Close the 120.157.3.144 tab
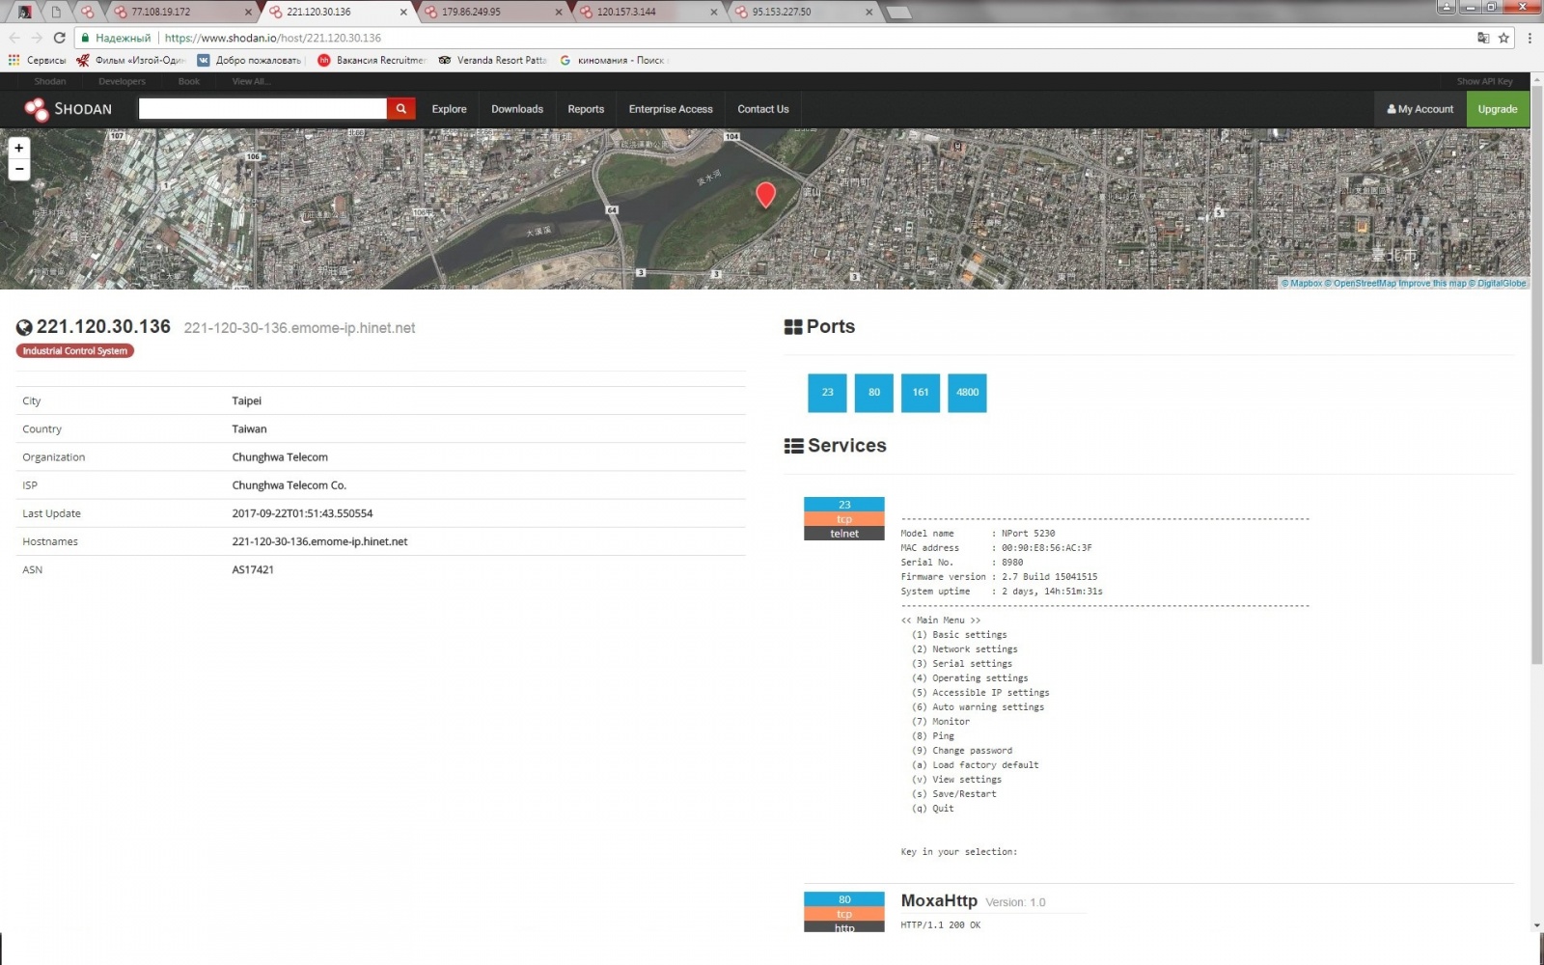The height and width of the screenshot is (965, 1544). pos(714,13)
